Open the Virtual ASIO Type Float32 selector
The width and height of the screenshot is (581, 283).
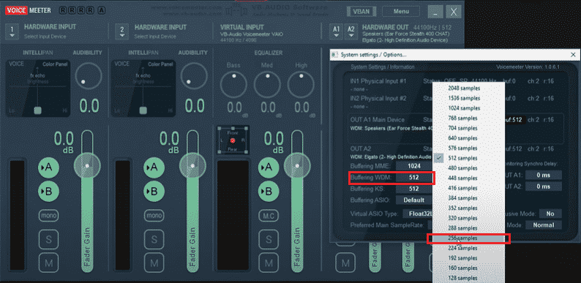click(417, 214)
